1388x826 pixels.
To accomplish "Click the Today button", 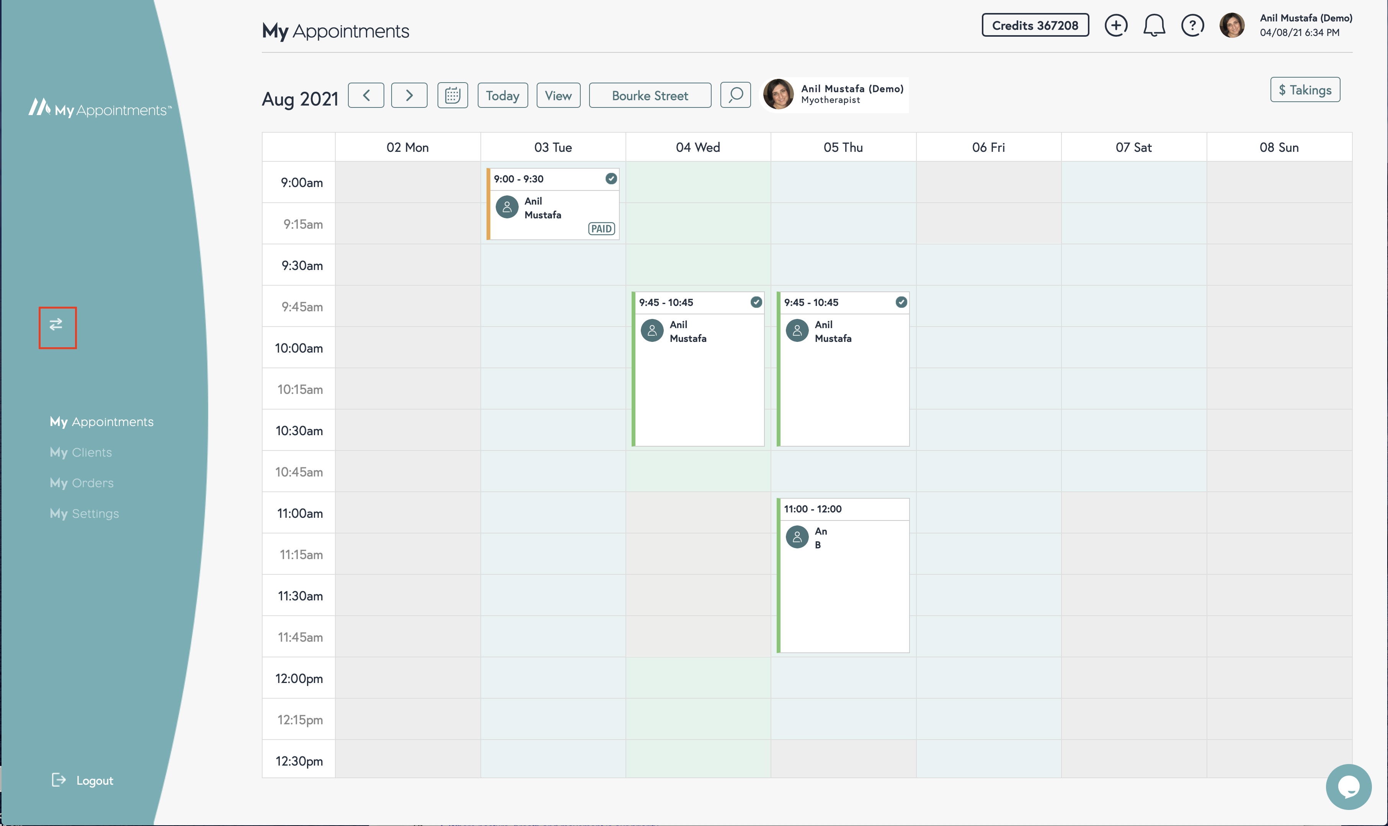I will point(502,95).
